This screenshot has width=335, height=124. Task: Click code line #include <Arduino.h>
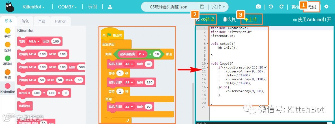[x=229, y=28]
